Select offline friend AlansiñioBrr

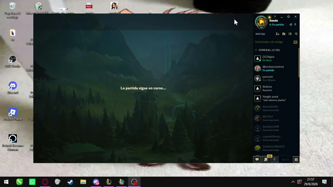coord(276,108)
